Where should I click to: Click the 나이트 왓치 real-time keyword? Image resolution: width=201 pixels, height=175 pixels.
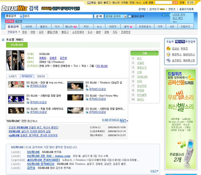coord(179,15)
